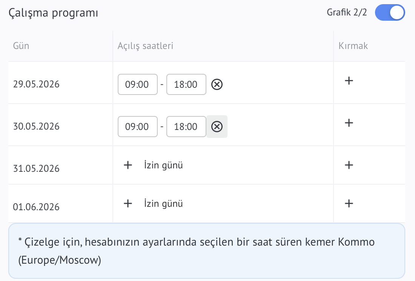This screenshot has width=415, height=281.
Task: Add opening hours plus for 01.06.2026
Action: [x=128, y=203]
